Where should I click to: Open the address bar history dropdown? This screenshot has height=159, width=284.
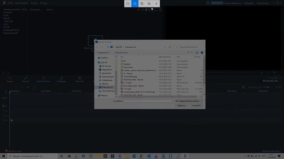coord(165,47)
